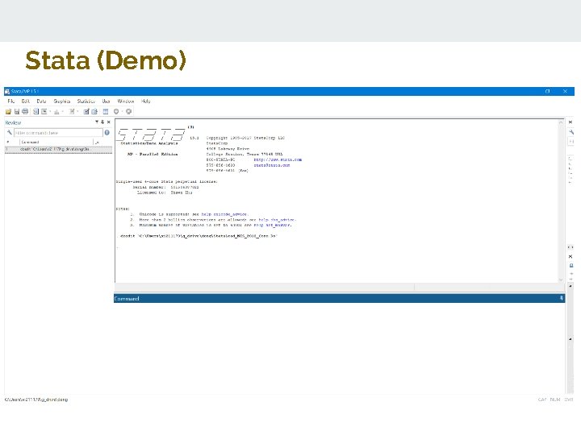Click the wrench icon in Review panel

(x=9, y=132)
